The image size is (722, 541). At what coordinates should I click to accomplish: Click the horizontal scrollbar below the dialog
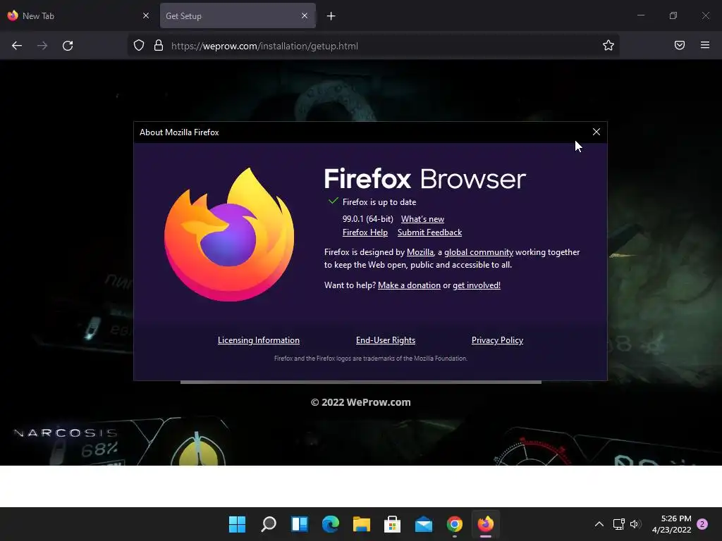(x=360, y=382)
